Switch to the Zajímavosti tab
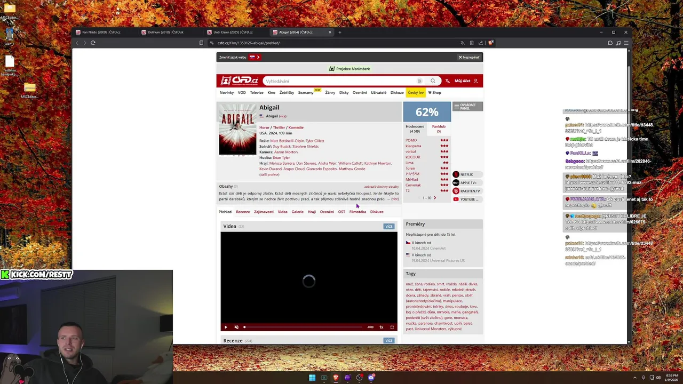 (264, 212)
